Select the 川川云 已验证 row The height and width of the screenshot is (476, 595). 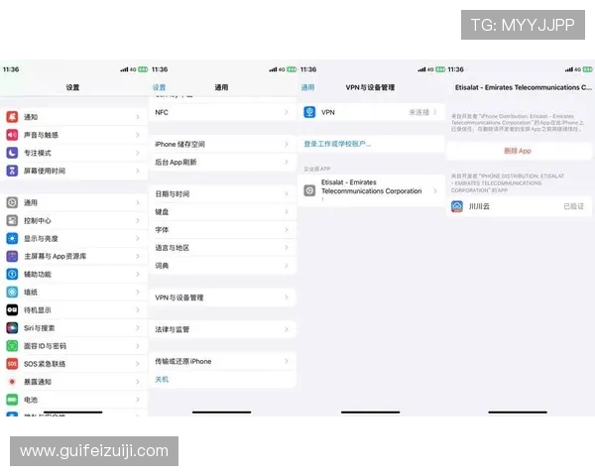tap(519, 206)
